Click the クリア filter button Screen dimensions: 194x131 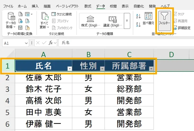[179, 14]
